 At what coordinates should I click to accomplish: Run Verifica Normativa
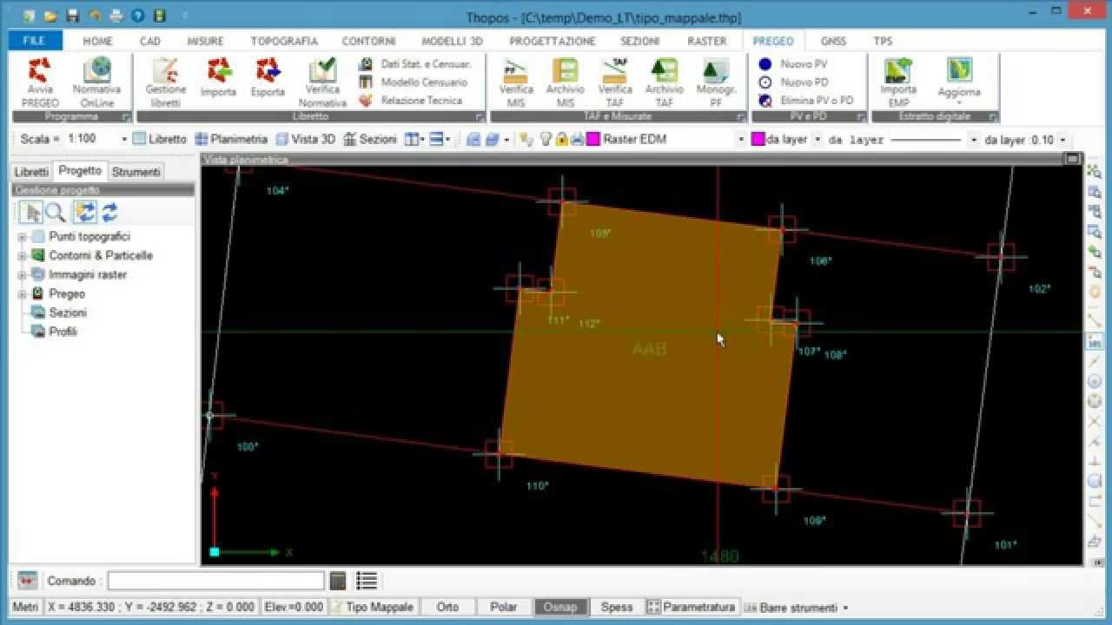pos(322,82)
